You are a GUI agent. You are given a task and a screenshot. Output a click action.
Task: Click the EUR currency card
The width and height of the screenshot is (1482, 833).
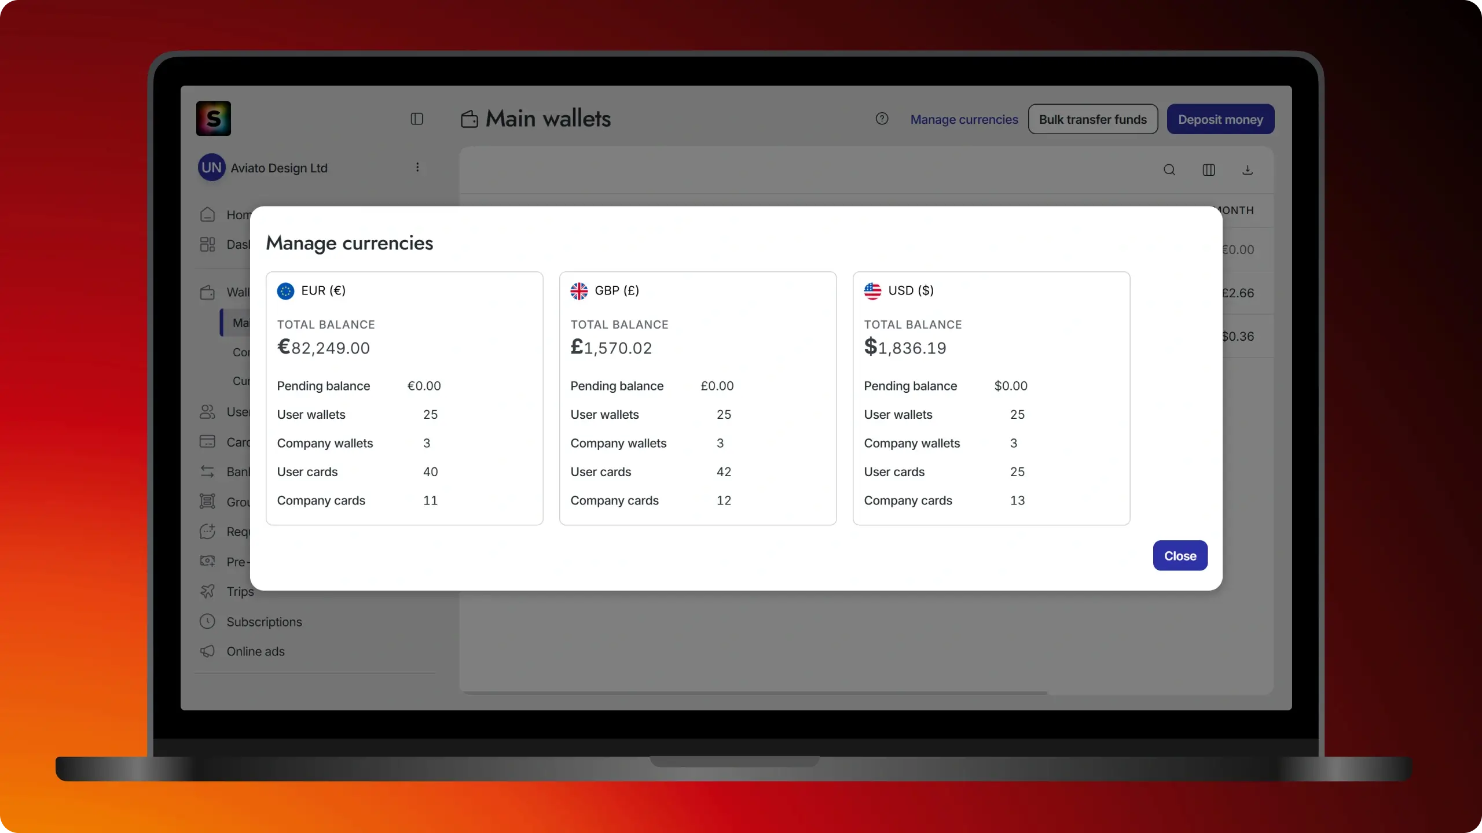pyautogui.click(x=404, y=398)
